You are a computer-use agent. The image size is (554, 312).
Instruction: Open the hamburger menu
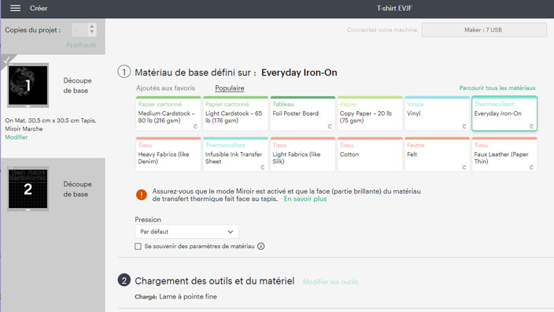point(15,8)
